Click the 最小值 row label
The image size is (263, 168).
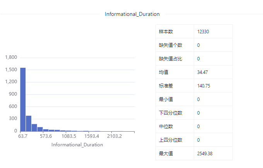tap(165, 99)
